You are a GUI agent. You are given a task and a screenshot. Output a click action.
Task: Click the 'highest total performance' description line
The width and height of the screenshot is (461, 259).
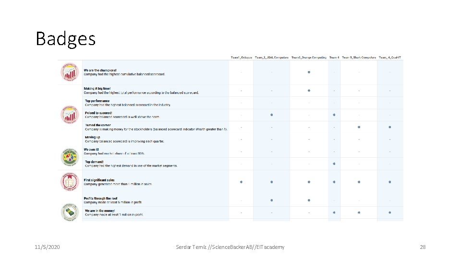point(141,93)
